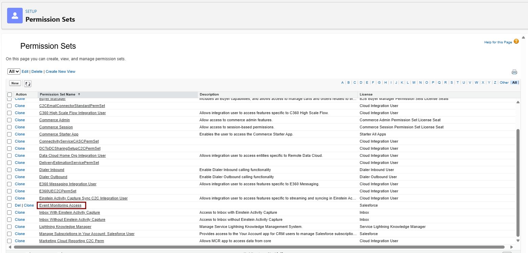Select the Event Monitoring Access row checkbox
The width and height of the screenshot is (528, 253).
coord(9,206)
